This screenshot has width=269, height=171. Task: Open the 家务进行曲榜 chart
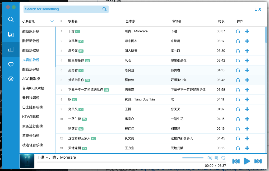click(x=33, y=126)
